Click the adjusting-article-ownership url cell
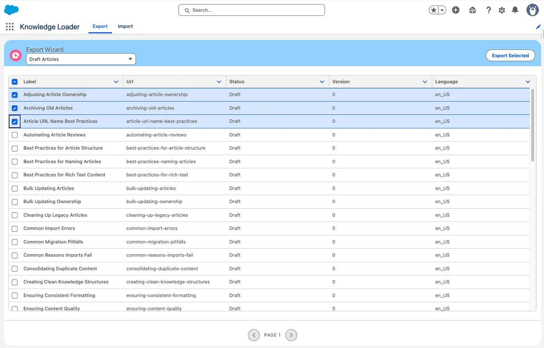 click(x=157, y=95)
